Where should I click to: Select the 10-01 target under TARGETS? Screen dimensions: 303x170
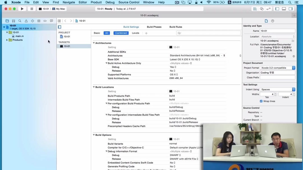[66, 46]
